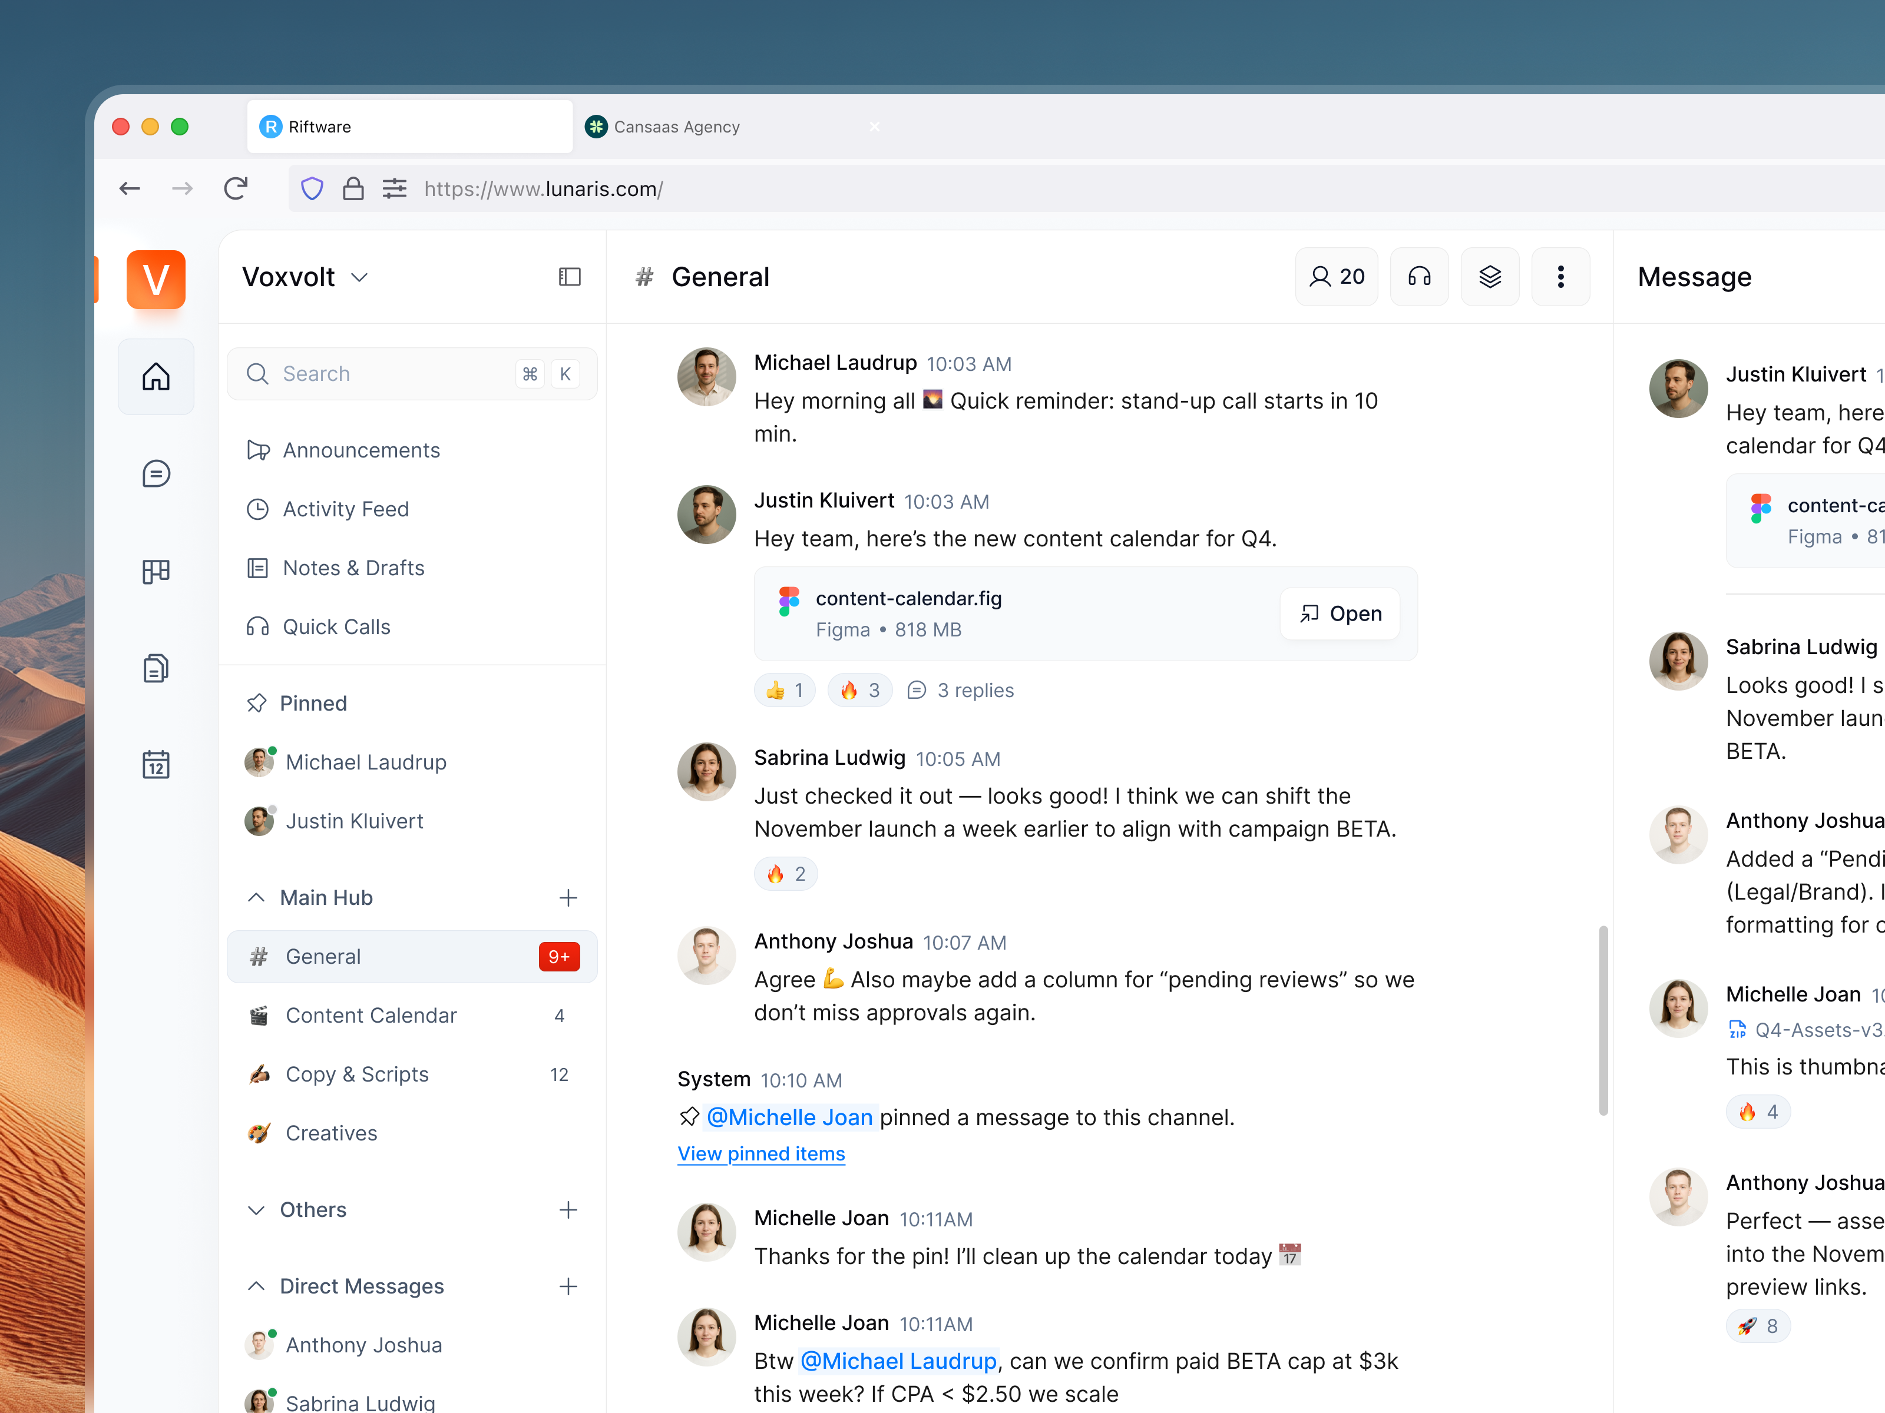Click the Home icon in the left rail
Viewport: 1885px width, 1413px height.
156,376
